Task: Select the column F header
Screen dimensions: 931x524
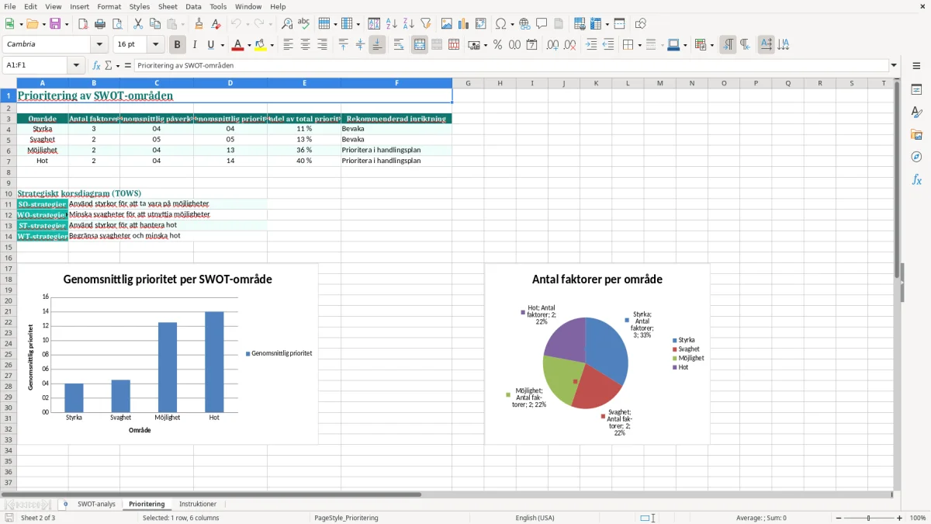Action: pyautogui.click(x=396, y=83)
